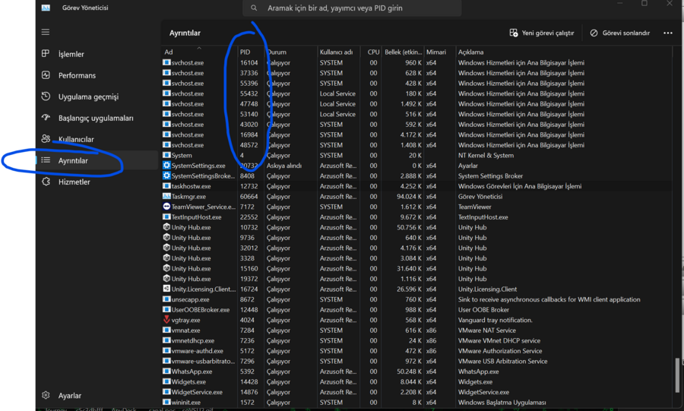Screen dimensions: 684x411
Task: Click the TeamViewer_Service.exe process icon
Action: coord(166,207)
